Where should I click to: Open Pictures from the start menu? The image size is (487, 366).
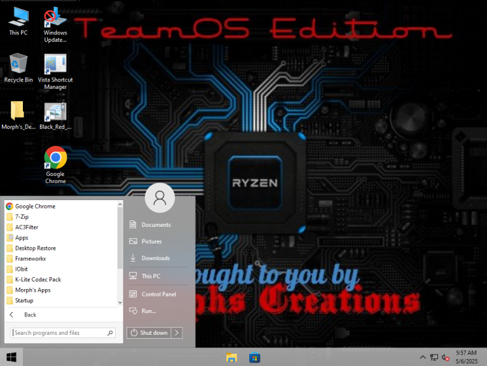click(x=158, y=241)
